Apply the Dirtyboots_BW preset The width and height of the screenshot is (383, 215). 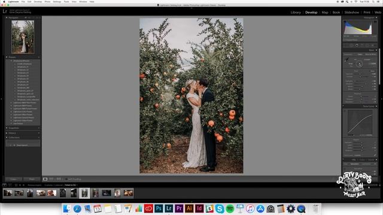point(23,88)
